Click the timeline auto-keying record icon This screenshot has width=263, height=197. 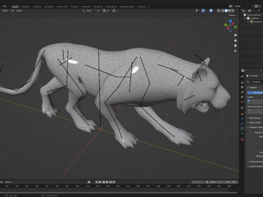pos(89,182)
